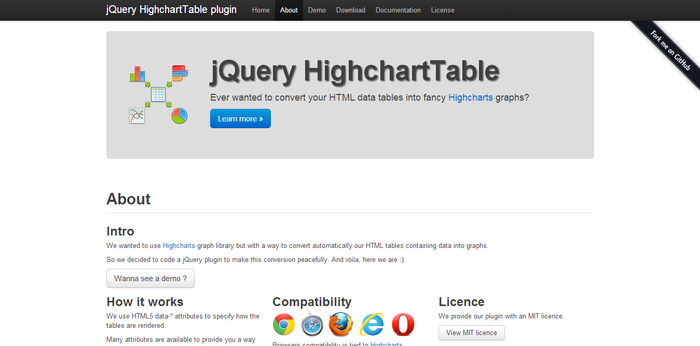Select the About nav item
Viewport: 700px width, 346px height.
coord(289,10)
